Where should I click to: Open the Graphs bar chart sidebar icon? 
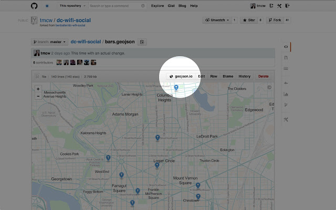click(x=286, y=94)
